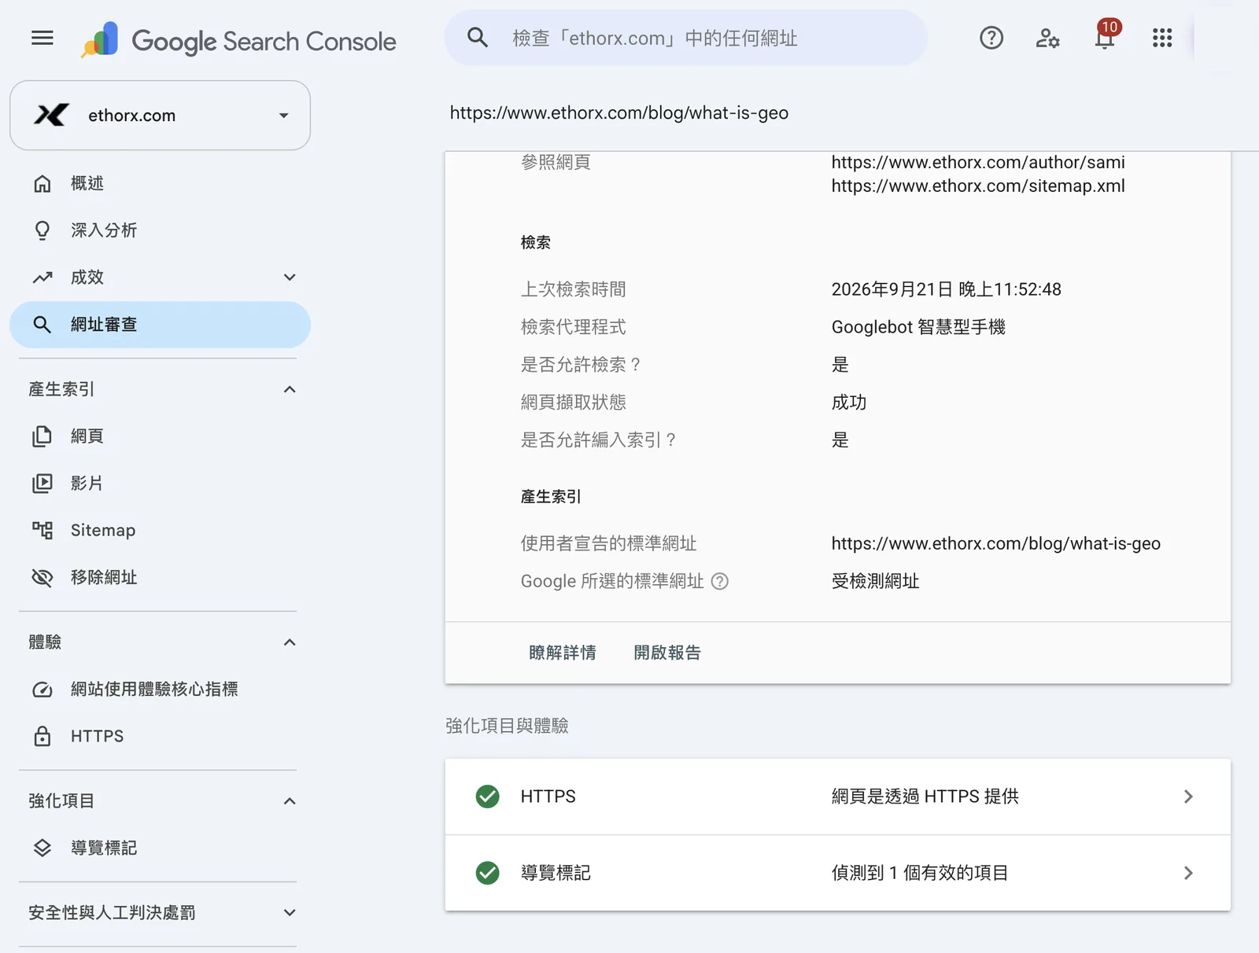Screen dimensions: 1259x953
Task: Click the pages icon beside 網頁
Action: click(x=42, y=436)
